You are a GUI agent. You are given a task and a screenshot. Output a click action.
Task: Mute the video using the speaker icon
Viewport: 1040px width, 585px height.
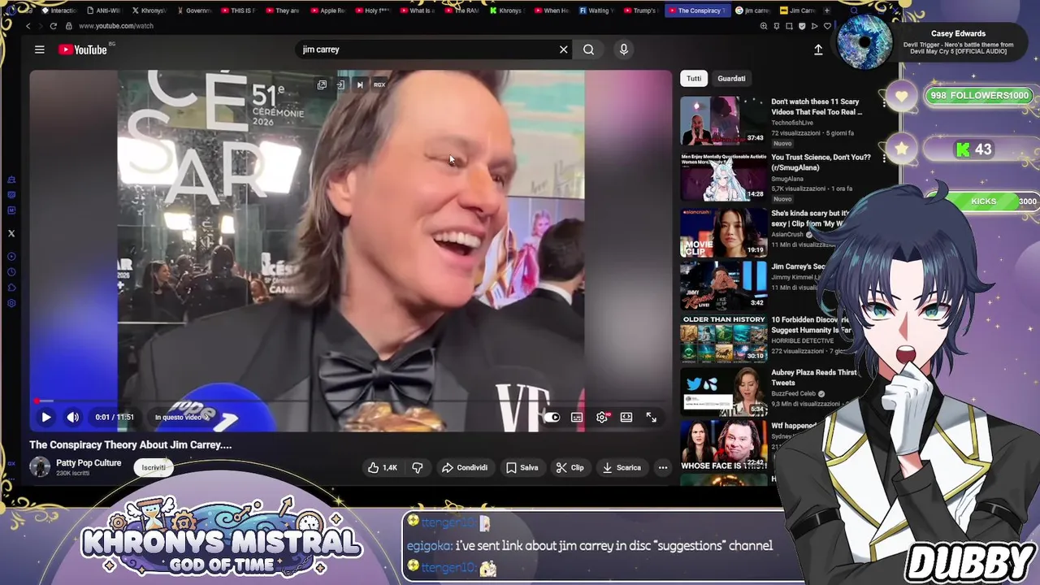[73, 417]
